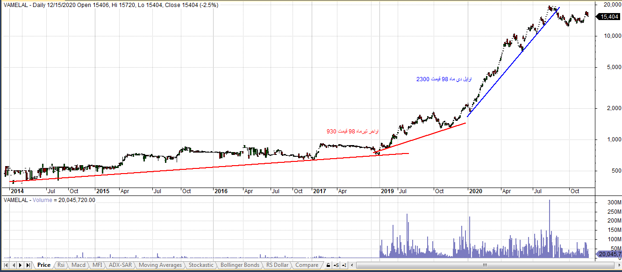The image size is (622, 272).
Task: Select the MFI tab
Action: (97, 265)
